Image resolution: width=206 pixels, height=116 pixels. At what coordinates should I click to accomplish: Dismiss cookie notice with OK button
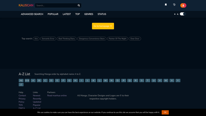click(165, 112)
